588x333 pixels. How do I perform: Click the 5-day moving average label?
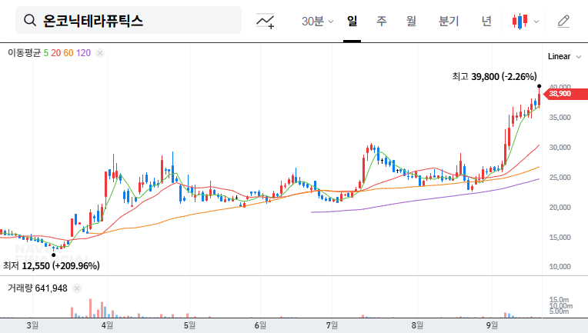[x=45, y=53]
